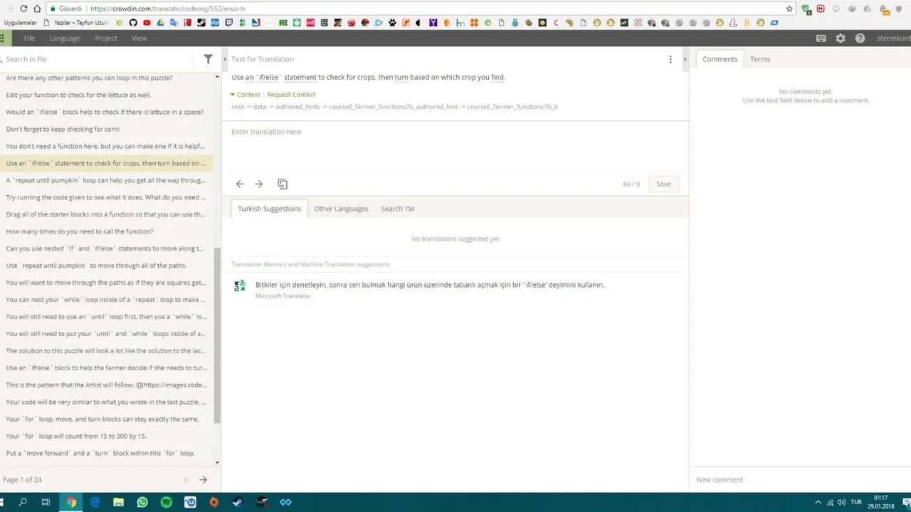The width and height of the screenshot is (911, 512).
Task: Open Windows search from the taskbar
Action: pos(23,502)
